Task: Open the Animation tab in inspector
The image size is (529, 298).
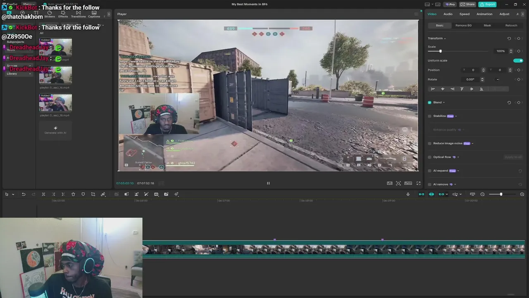Action: coord(484,14)
